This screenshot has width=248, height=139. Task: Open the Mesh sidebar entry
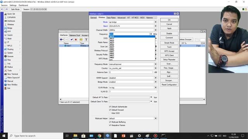[9, 39]
